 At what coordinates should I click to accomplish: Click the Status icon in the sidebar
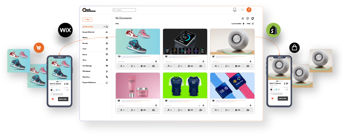(107, 54)
